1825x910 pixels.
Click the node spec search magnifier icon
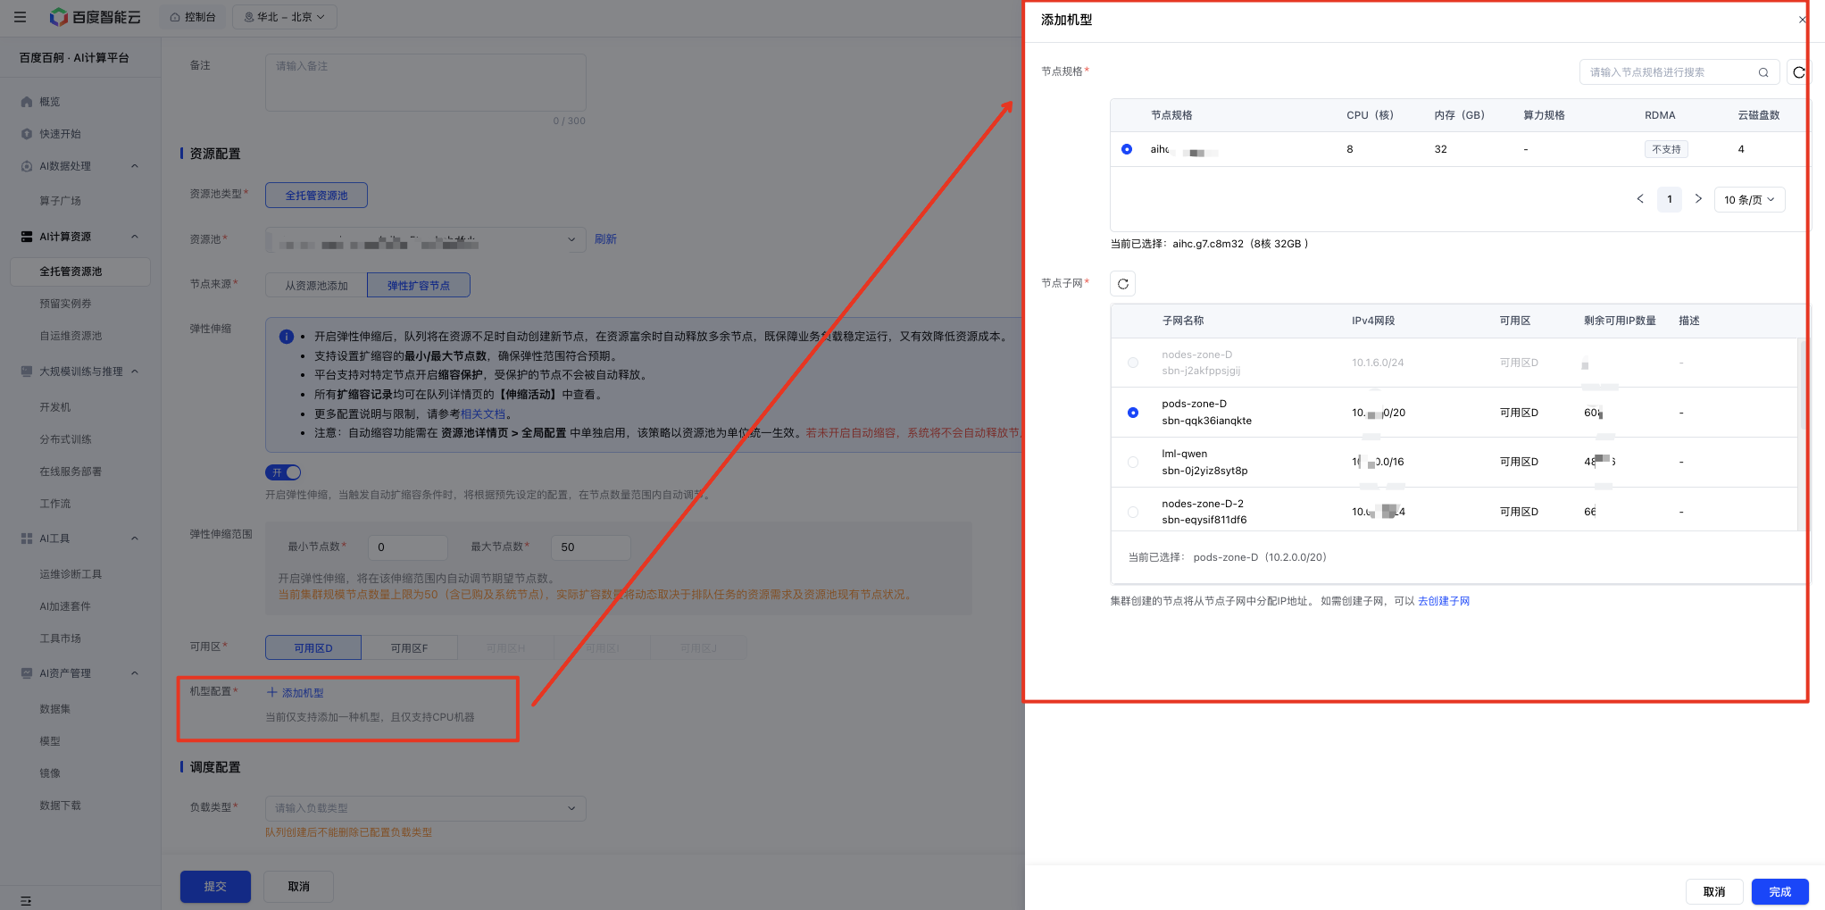point(1763,72)
